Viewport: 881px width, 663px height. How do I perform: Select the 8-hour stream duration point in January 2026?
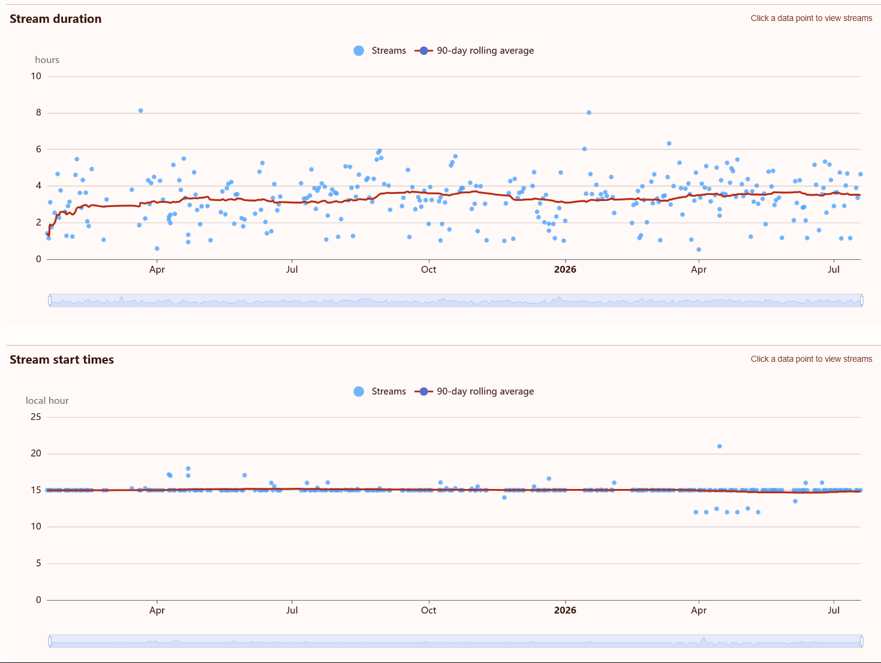tap(589, 112)
